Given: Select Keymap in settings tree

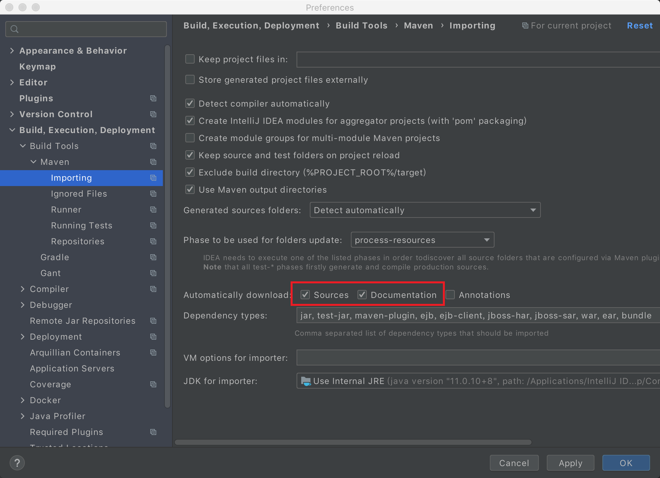Looking at the screenshot, I should (37, 67).
